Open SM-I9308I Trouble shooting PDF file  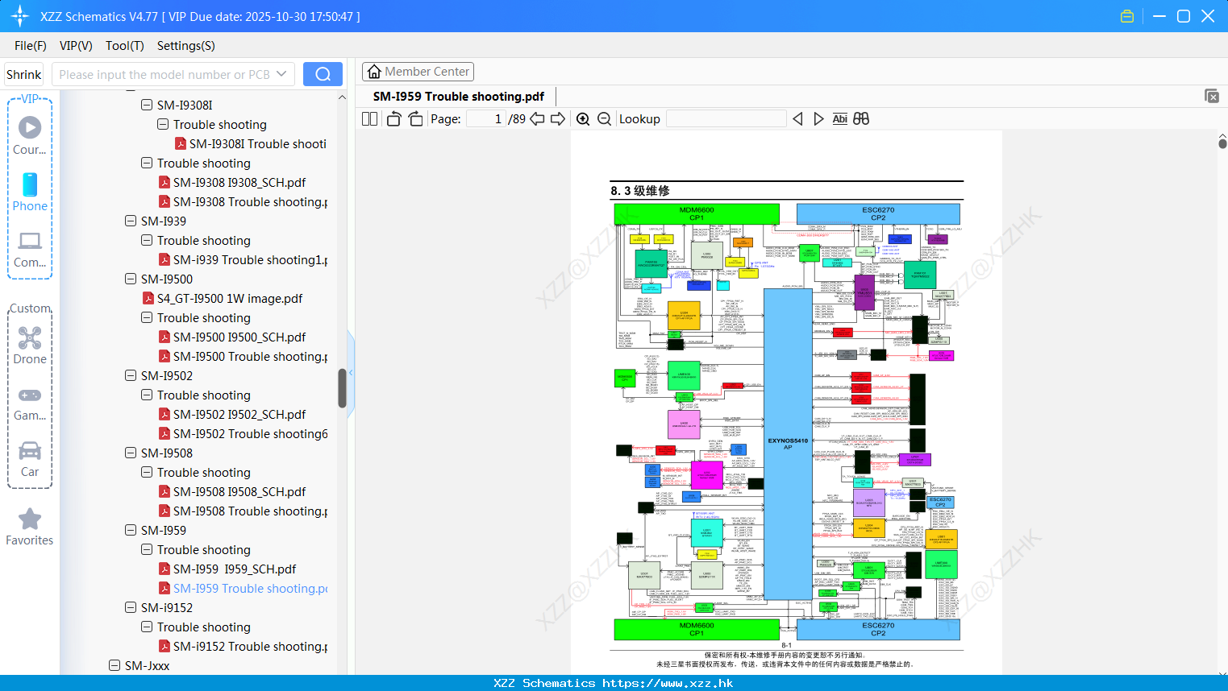[251, 143]
